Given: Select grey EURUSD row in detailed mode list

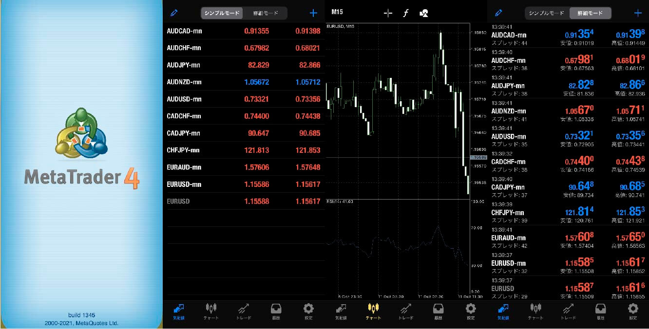Looking at the screenshot, I should (568, 288).
